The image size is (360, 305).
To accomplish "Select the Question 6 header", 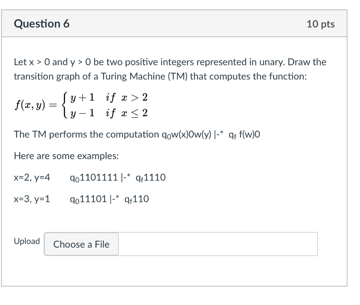I will pyautogui.click(x=41, y=24).
